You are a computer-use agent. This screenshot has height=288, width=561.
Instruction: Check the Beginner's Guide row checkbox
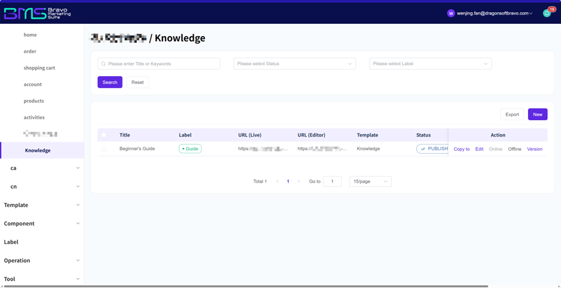104,149
